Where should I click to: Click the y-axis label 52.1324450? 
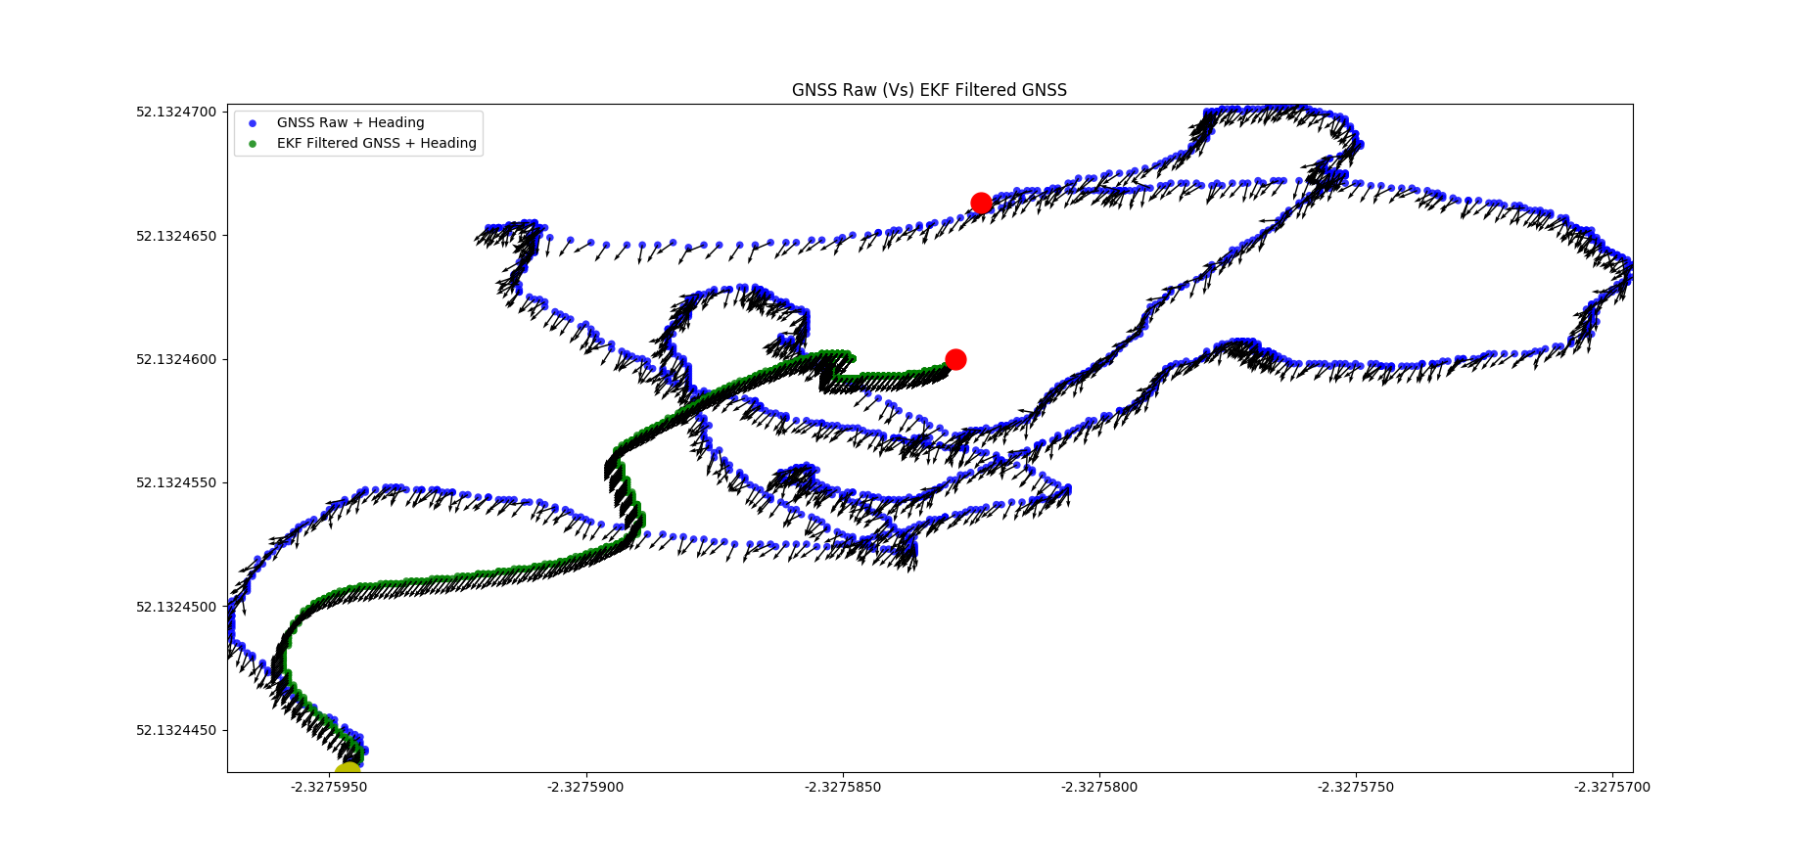pos(176,731)
